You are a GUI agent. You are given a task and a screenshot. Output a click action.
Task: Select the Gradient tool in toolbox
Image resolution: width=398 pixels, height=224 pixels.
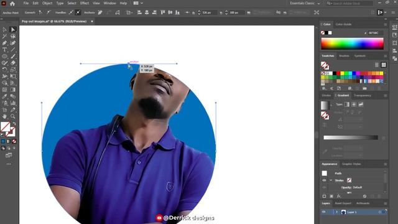[13, 90]
